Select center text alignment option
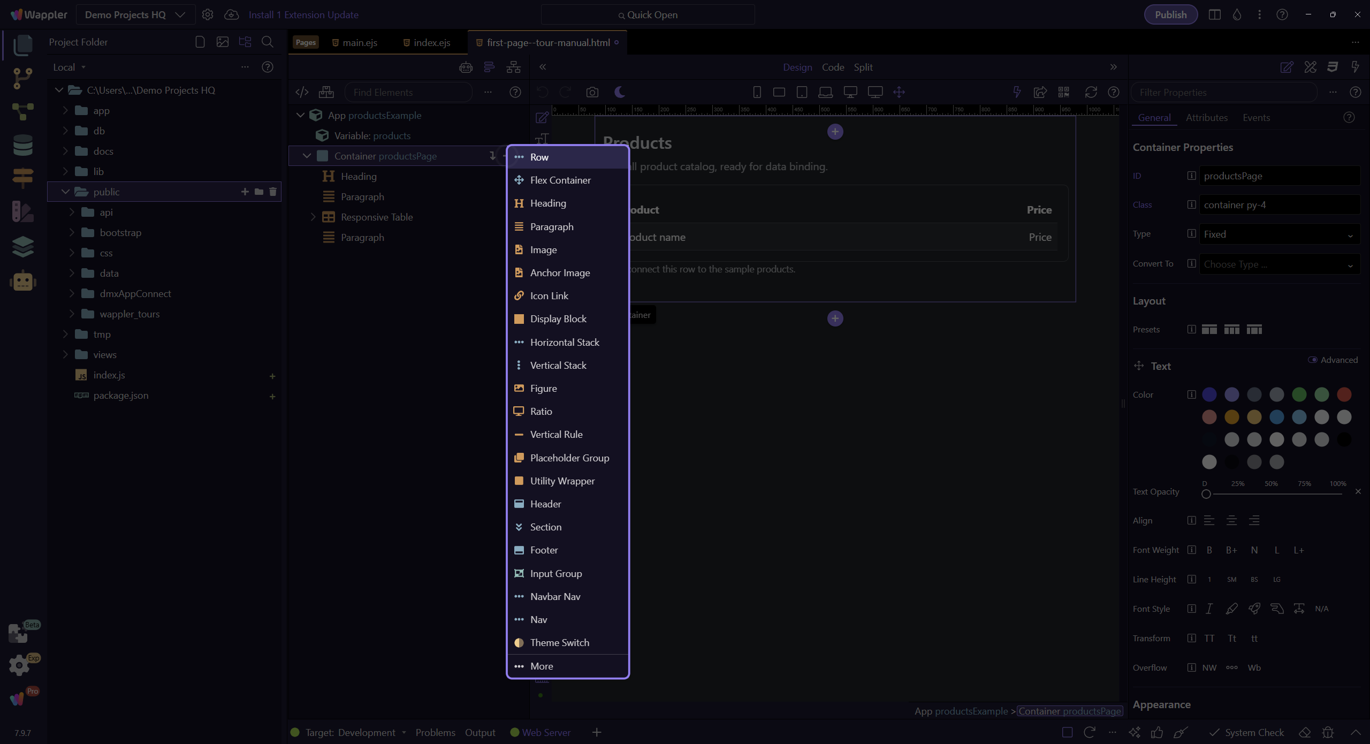Screen dimensions: 1370x744 1231,520
